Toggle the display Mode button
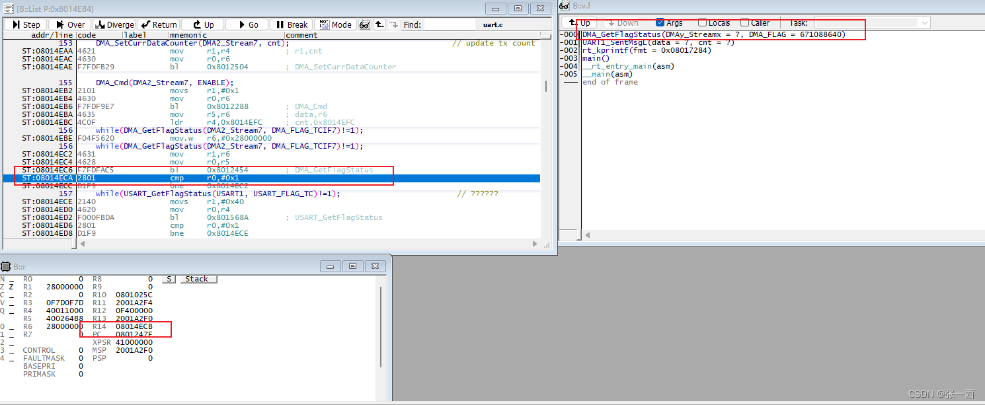This screenshot has width=985, height=405. click(x=335, y=24)
